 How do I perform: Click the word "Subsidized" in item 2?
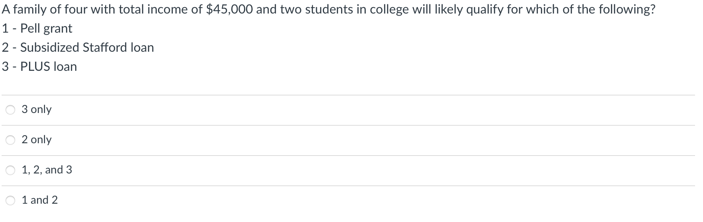(x=49, y=48)
